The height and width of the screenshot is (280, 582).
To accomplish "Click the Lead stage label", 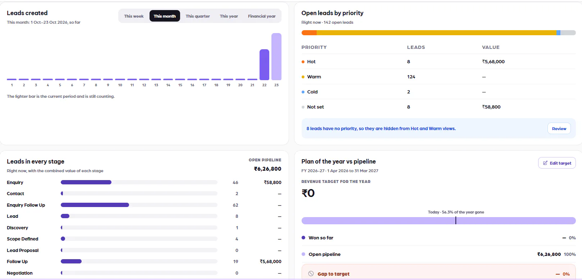I will [x=13, y=216].
